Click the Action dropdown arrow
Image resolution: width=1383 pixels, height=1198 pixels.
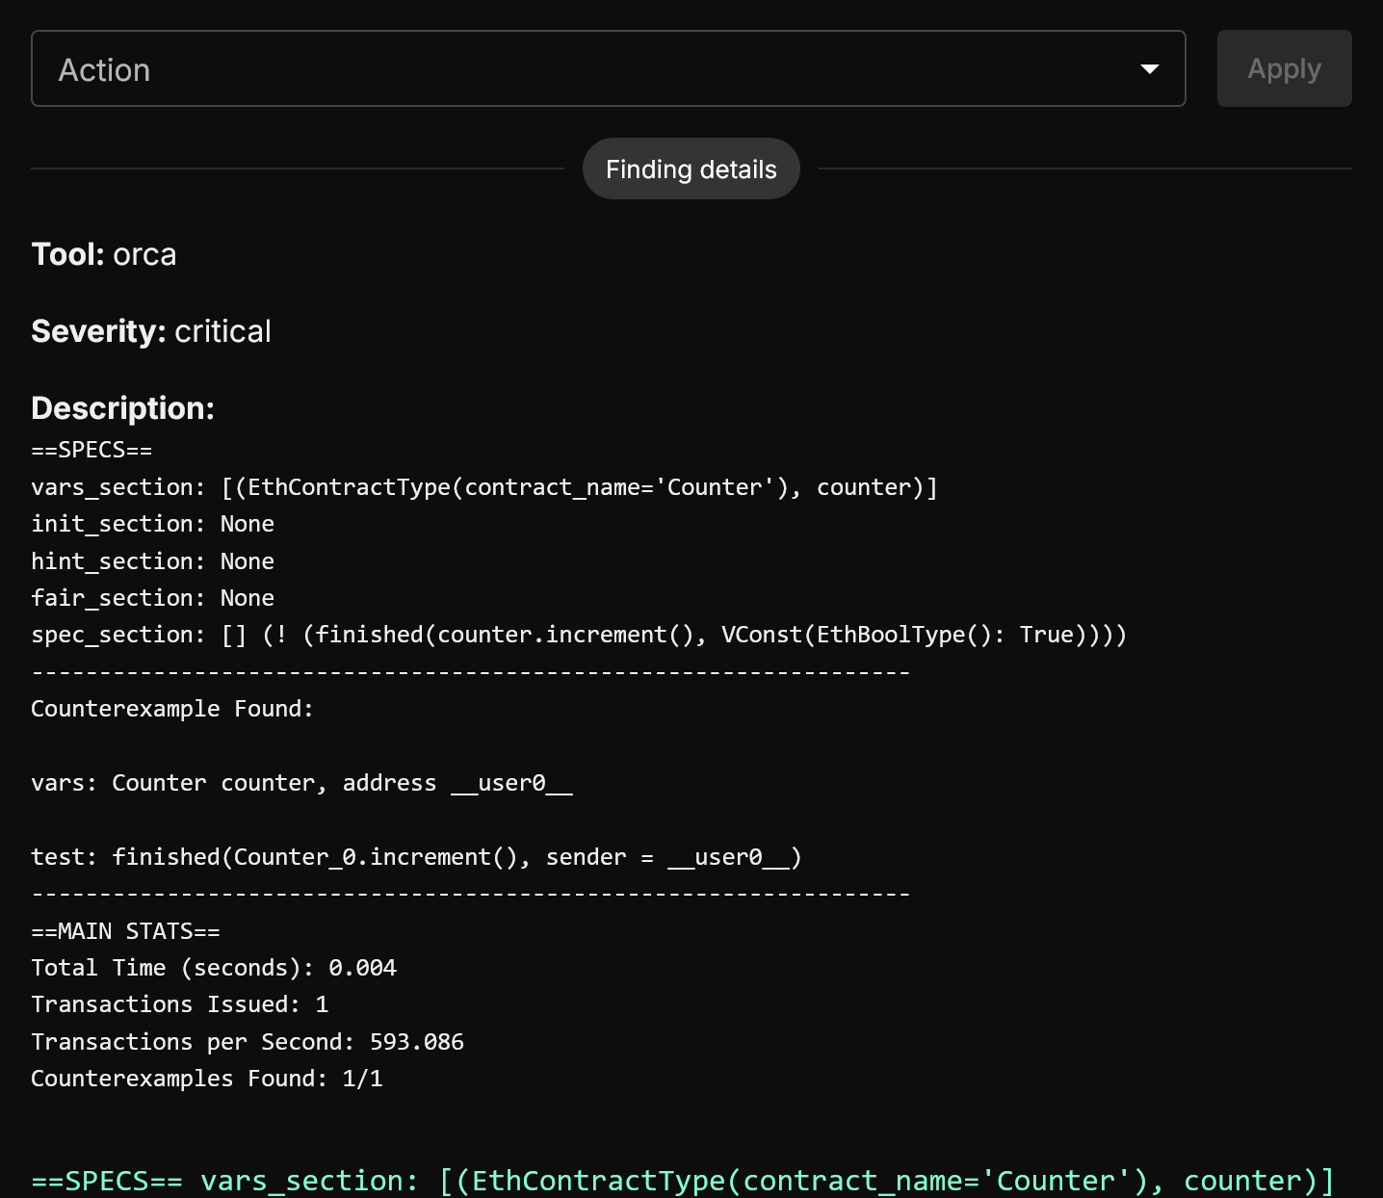click(1149, 68)
